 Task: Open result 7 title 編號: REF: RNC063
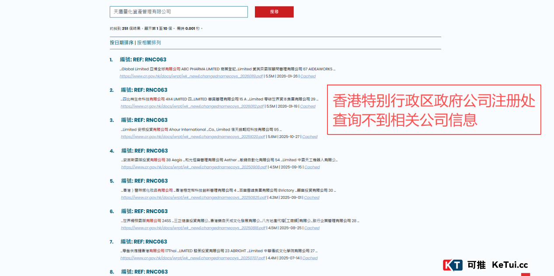(144, 241)
